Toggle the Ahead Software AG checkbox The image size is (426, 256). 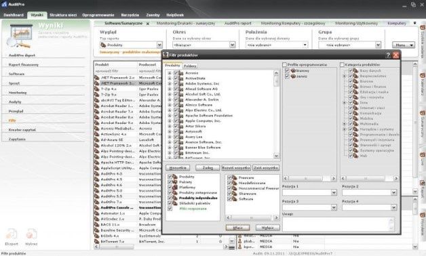[176, 89]
